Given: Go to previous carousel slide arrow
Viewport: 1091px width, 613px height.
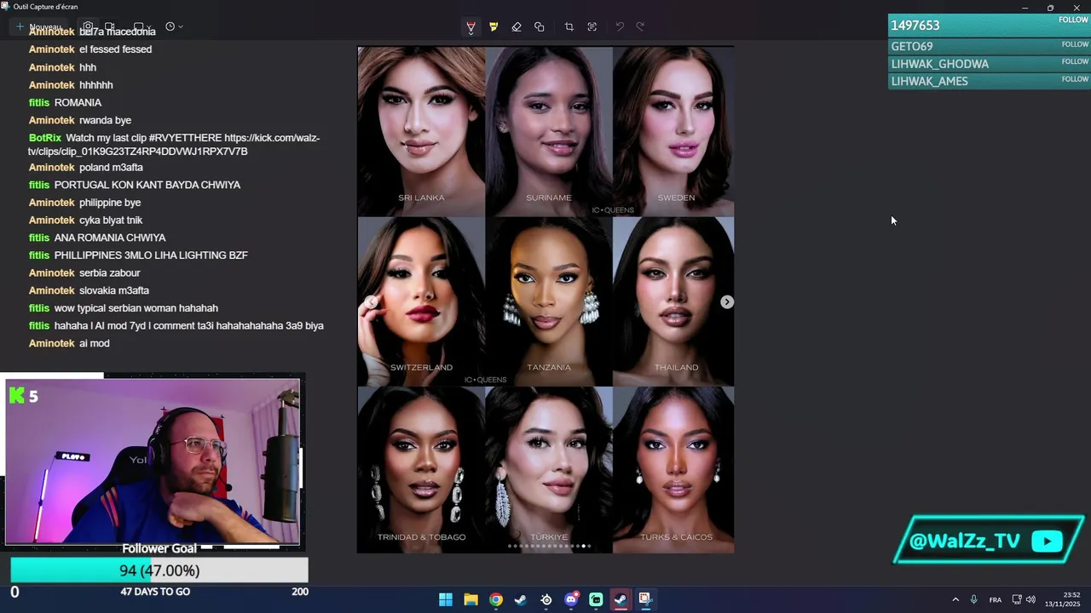Looking at the screenshot, I should point(371,302).
